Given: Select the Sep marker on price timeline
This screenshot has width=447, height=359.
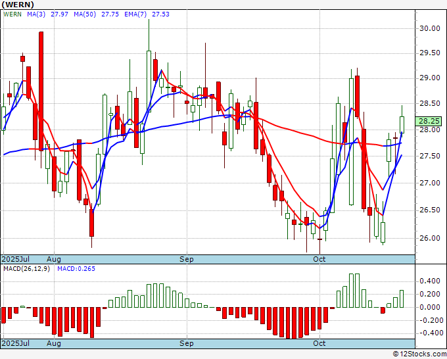Looking at the screenshot, I should [187, 259].
